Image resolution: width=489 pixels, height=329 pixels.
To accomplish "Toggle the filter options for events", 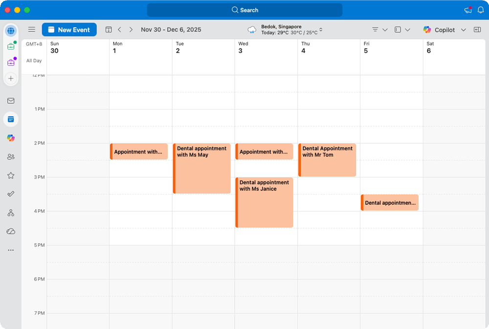I will [x=376, y=29].
